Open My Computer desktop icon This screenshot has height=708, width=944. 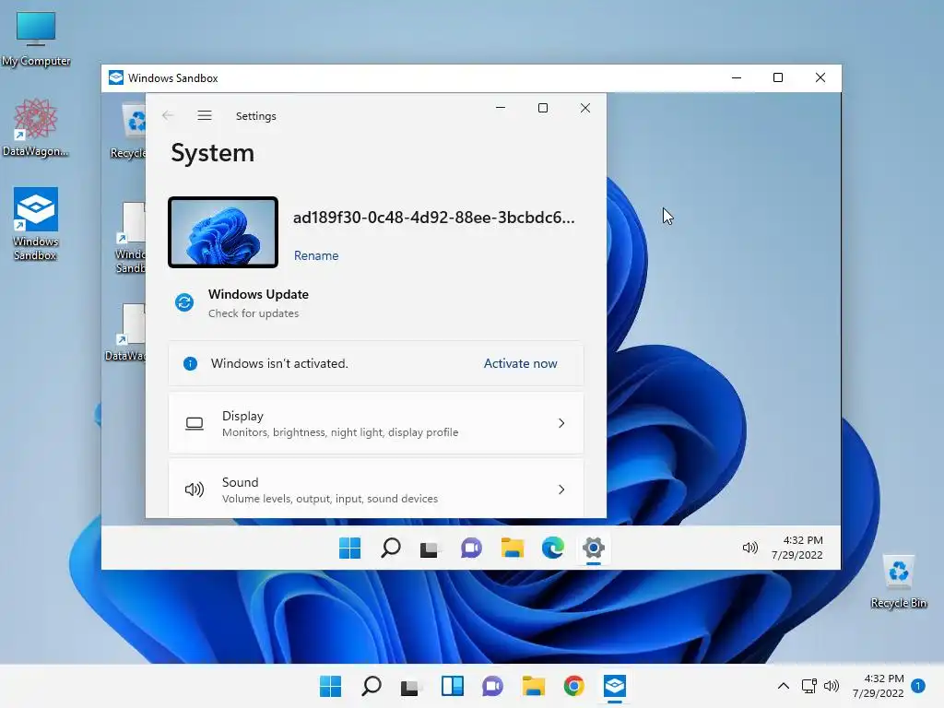(36, 39)
